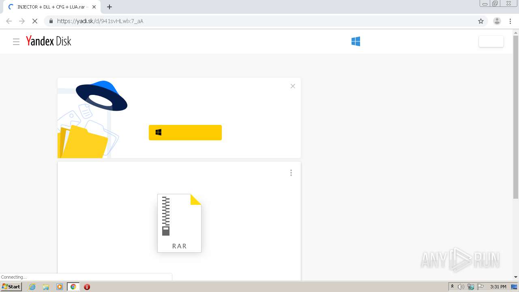Restore down the Chrome window
Screen dimensions: 519x292
pyautogui.click(x=495, y=4)
